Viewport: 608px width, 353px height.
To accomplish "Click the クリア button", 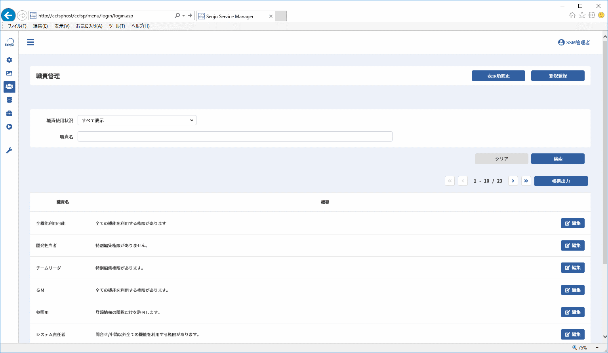I will coord(501,159).
